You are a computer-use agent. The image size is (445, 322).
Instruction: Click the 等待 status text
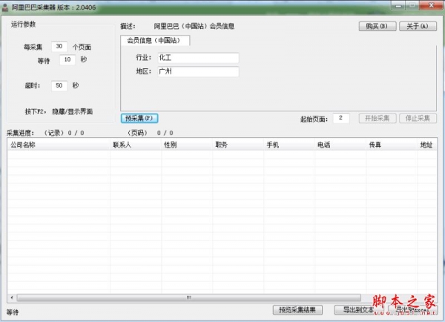(x=12, y=312)
